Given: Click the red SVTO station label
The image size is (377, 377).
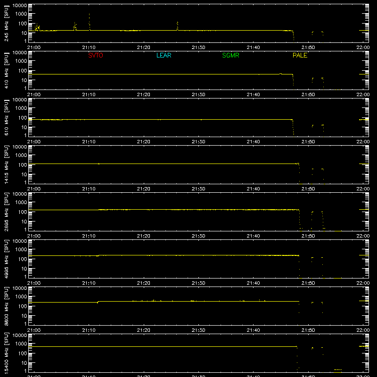Looking at the screenshot, I should point(96,55).
